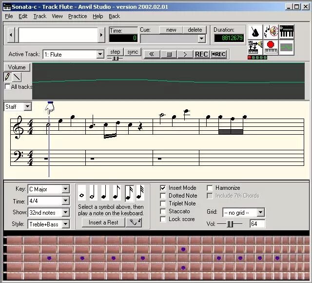
Task: Click the MIDI routing to speaker icon
Action: pyautogui.click(x=255, y=47)
